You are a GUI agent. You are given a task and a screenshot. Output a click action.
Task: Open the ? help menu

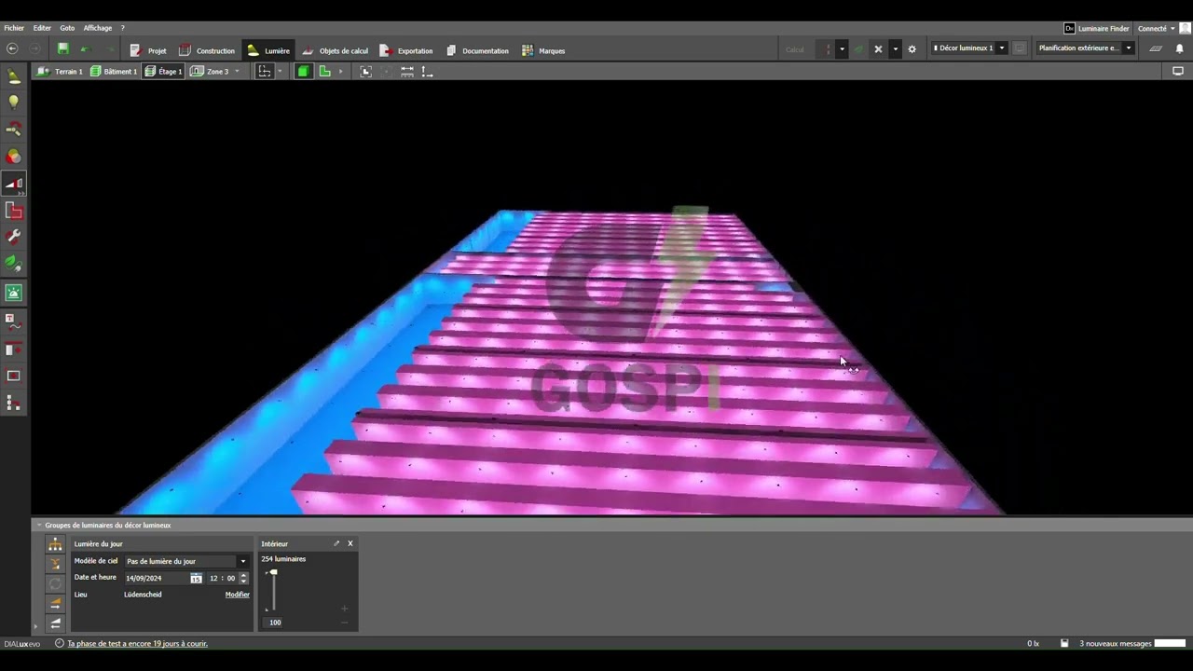tap(122, 28)
